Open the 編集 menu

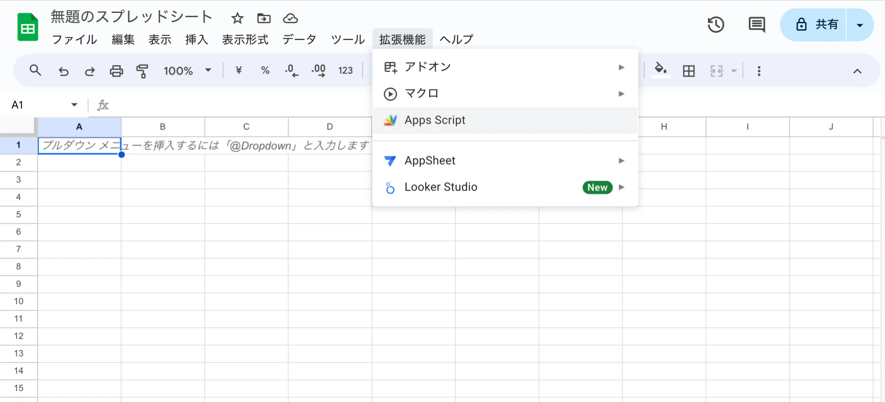click(x=123, y=40)
